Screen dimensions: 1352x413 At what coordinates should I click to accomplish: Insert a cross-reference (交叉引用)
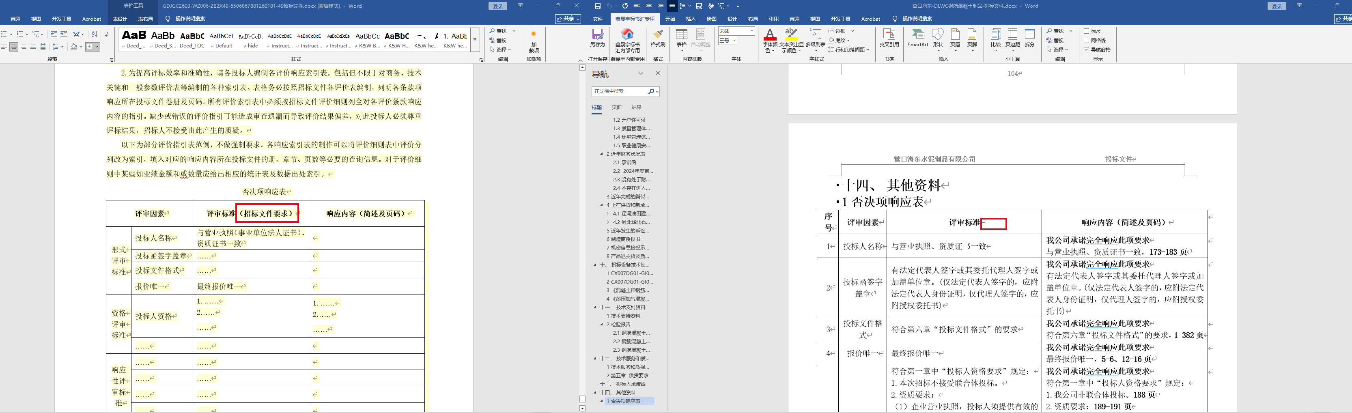(889, 38)
